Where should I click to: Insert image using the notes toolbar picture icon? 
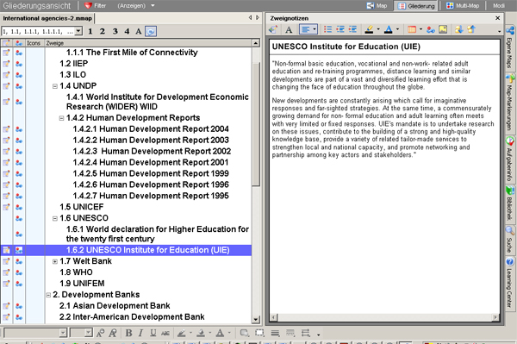pyautogui.click(x=443, y=29)
